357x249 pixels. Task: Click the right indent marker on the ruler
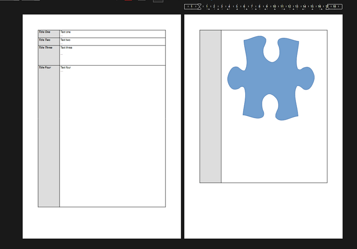327,7
